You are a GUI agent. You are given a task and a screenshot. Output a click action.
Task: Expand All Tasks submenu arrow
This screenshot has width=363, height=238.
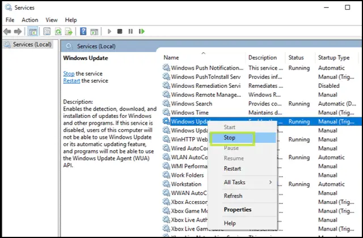pyautogui.click(x=271, y=182)
